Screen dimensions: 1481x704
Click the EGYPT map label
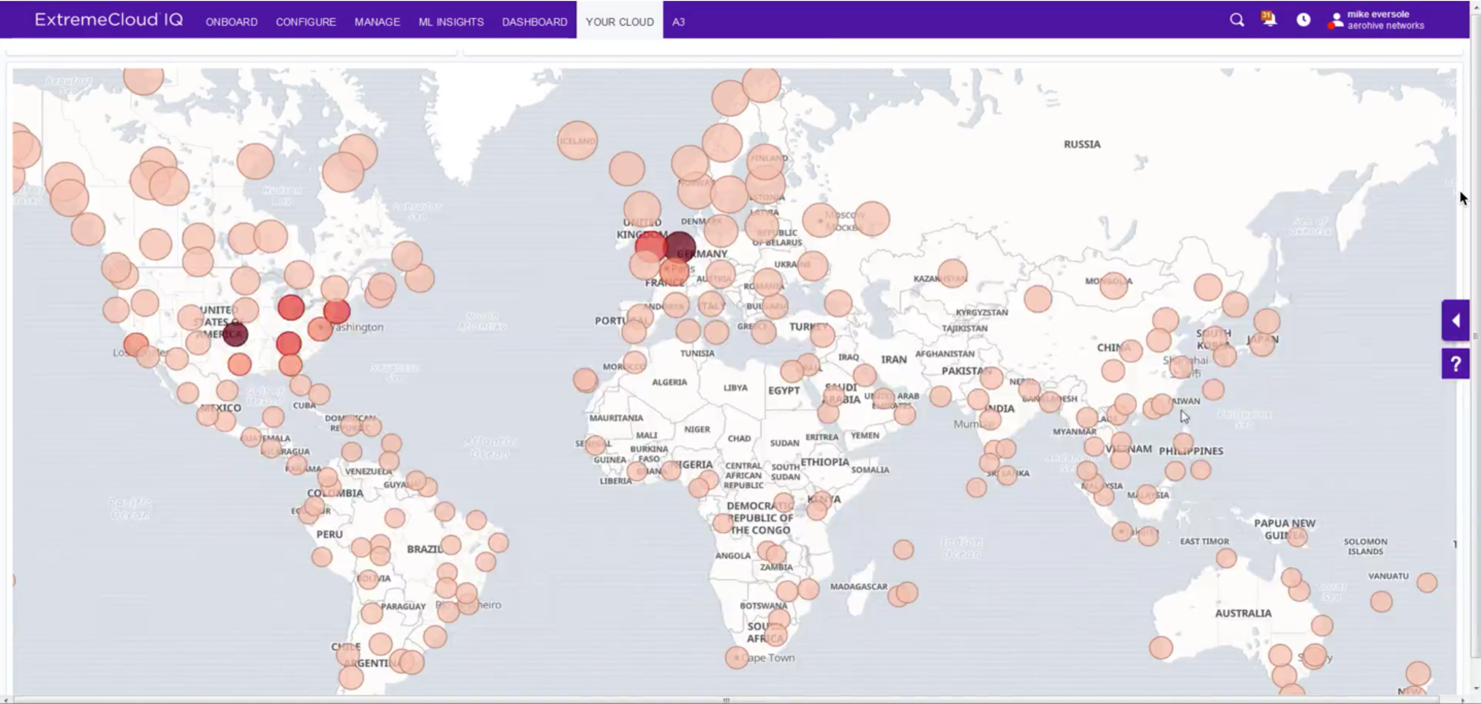(x=783, y=390)
